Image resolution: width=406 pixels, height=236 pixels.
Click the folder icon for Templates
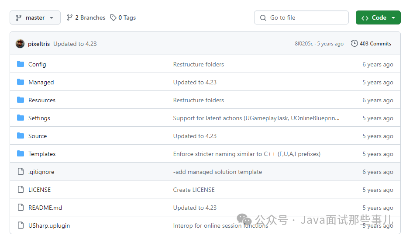21,153
